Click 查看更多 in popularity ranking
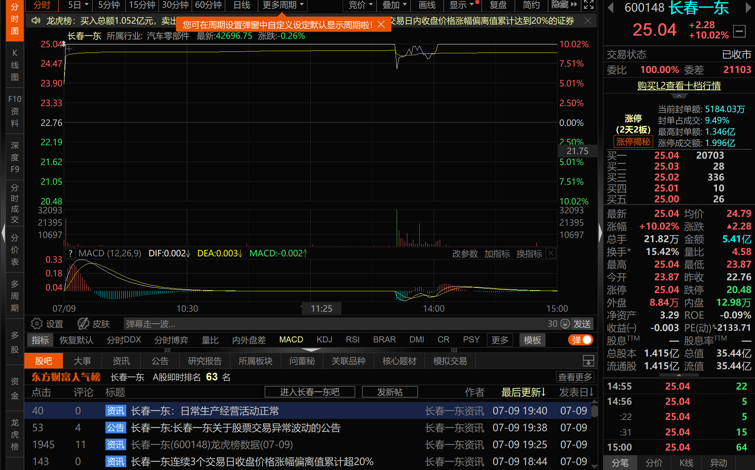Image resolution: width=755 pixels, height=470 pixels. coord(575,377)
